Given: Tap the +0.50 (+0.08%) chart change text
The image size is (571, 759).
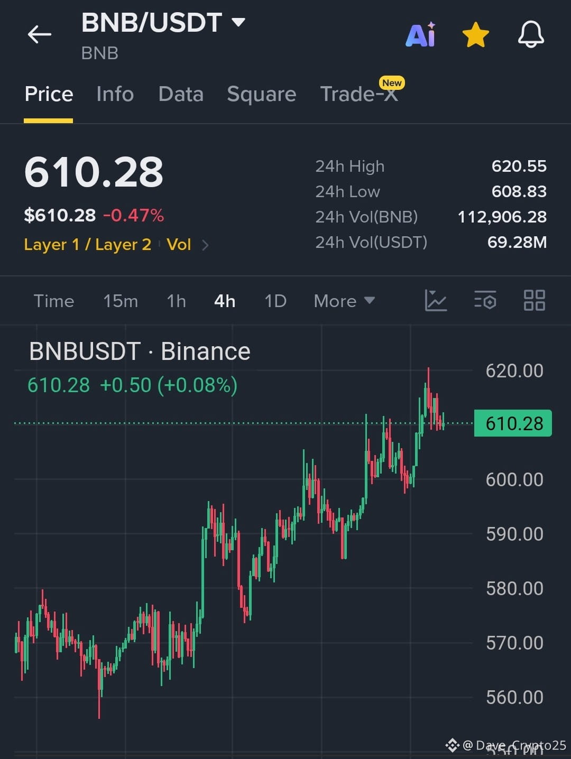Looking at the screenshot, I should tap(169, 385).
